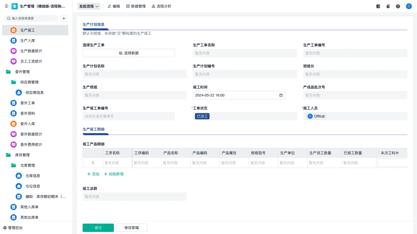Select 生产报工 in the sidebar

click(x=27, y=30)
